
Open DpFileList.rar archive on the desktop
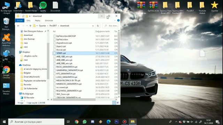[153, 7]
